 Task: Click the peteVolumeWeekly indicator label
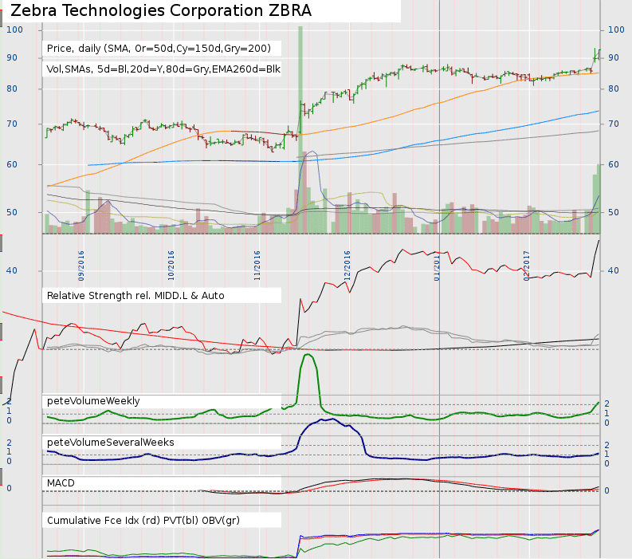(93, 401)
